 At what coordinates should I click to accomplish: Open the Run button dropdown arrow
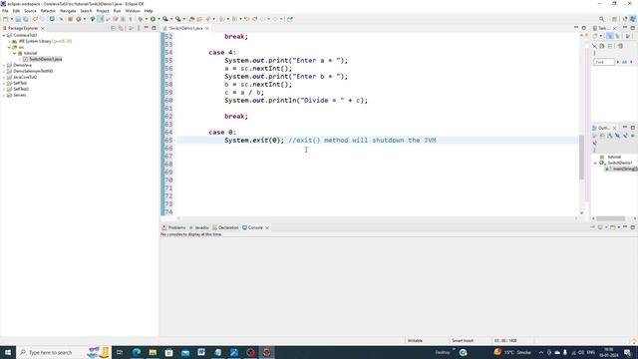point(159,19)
